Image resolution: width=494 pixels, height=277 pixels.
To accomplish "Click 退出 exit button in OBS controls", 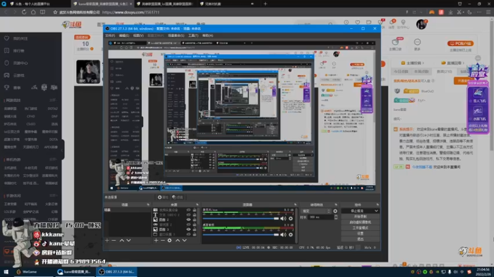I will pos(360,239).
